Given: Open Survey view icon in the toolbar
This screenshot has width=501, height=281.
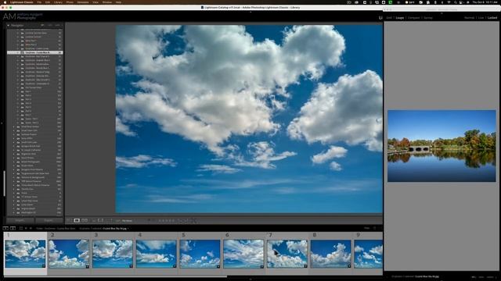Looking at the screenshot, I should [x=93, y=220].
